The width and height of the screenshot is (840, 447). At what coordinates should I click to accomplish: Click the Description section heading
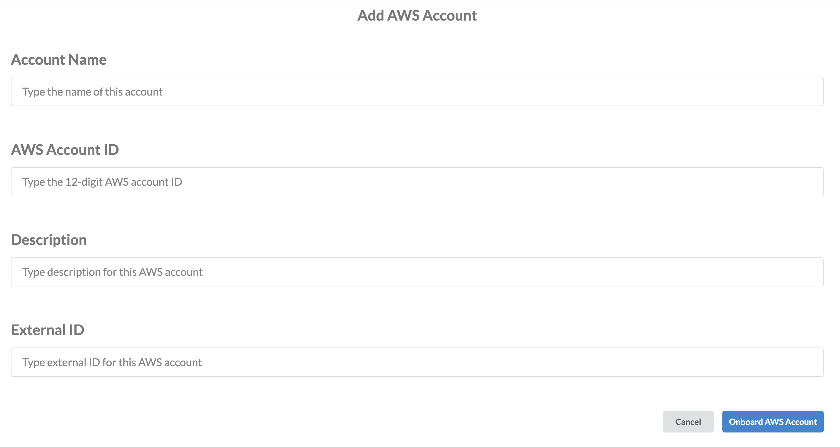click(49, 240)
